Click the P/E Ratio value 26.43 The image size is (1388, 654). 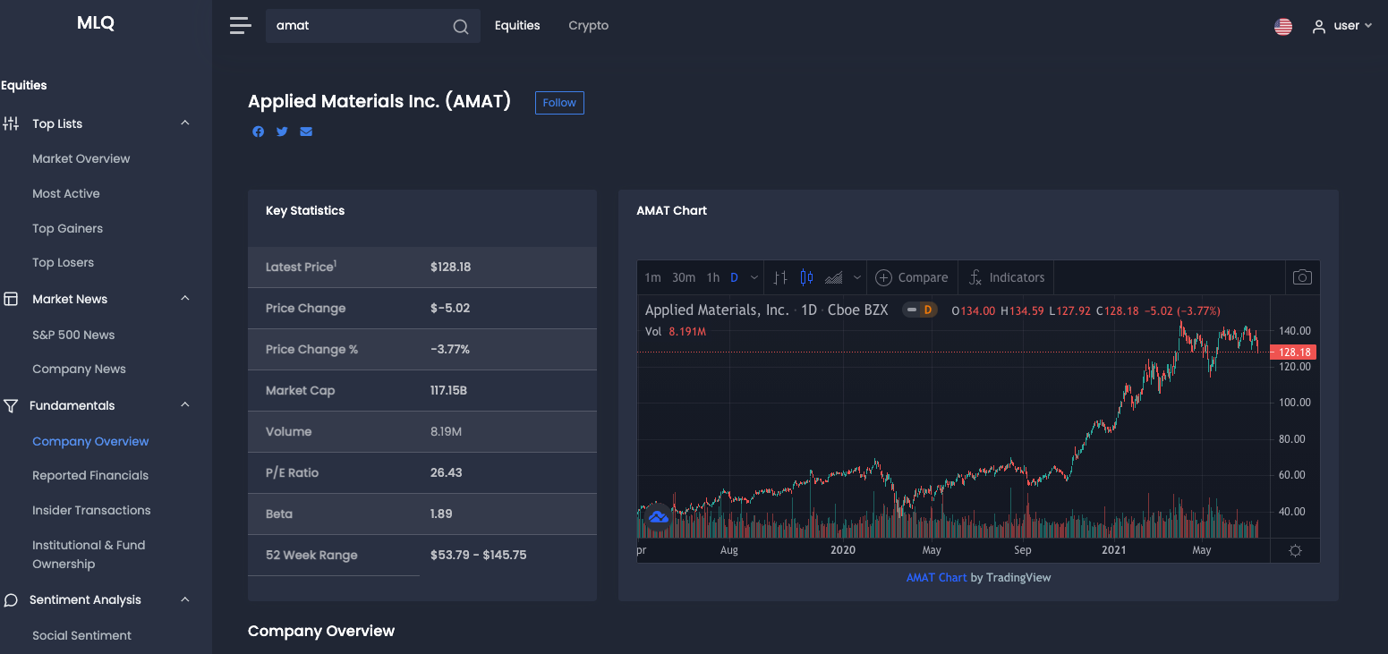click(446, 472)
